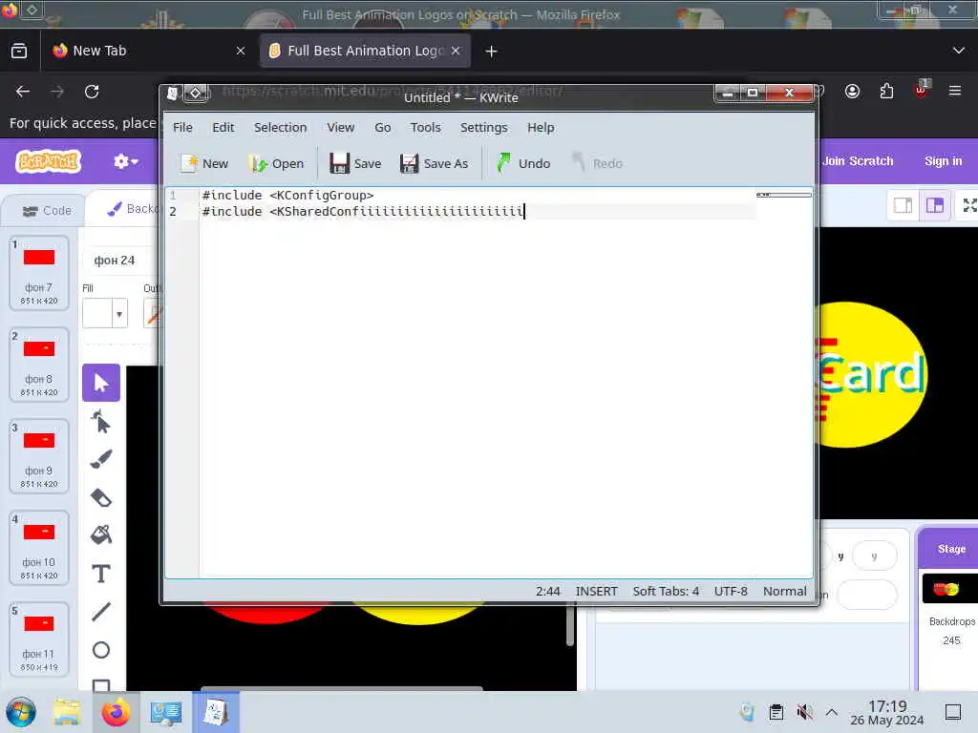Click the greyed Redo button in KWrite

597,163
